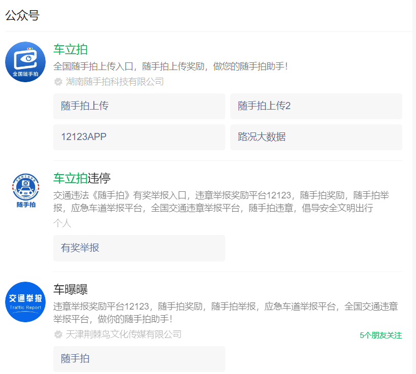Click the 随手拍 badge icon on second avatar

[25, 191]
